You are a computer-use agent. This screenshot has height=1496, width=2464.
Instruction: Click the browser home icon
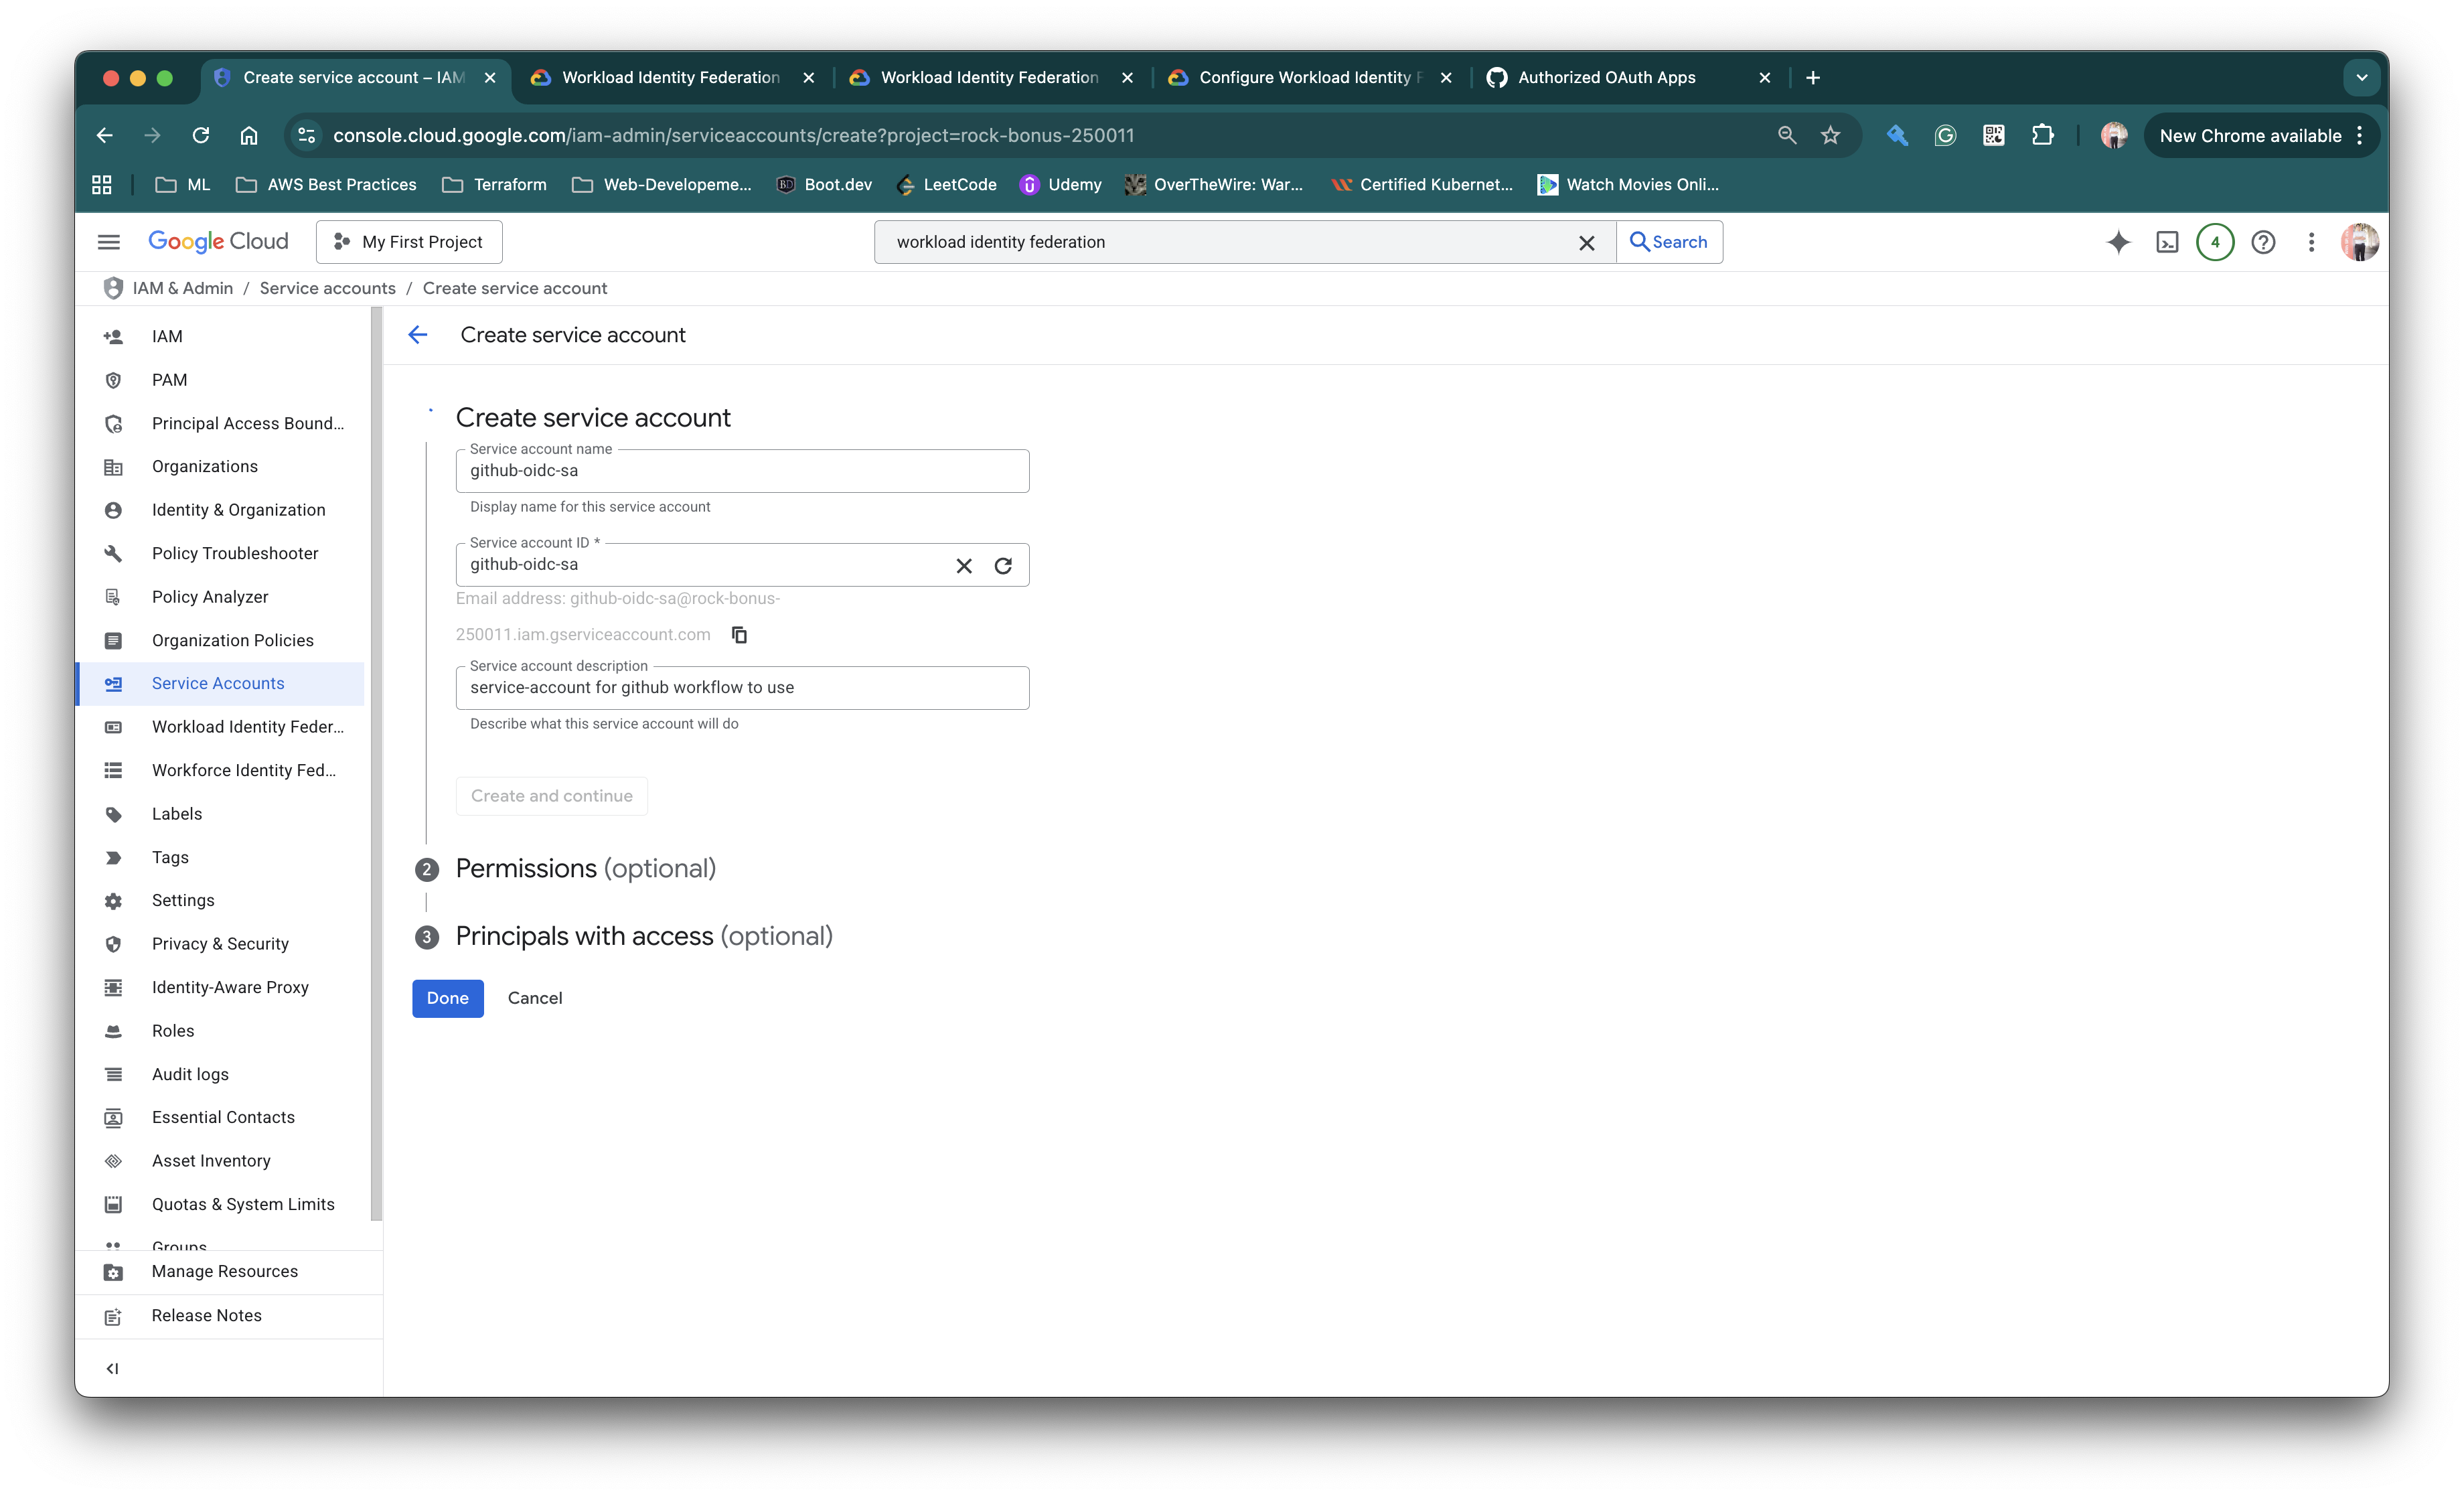tap(248, 135)
